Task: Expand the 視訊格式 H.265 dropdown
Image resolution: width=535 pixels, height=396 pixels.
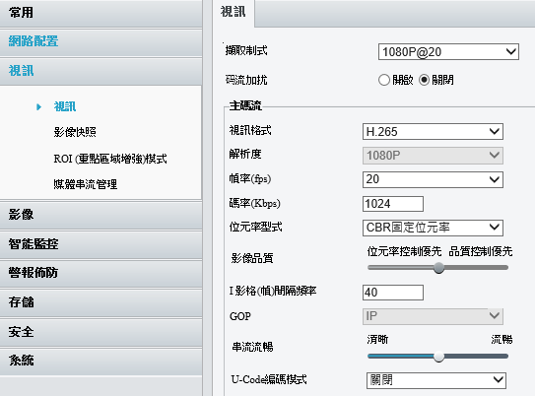Action: coord(433,131)
